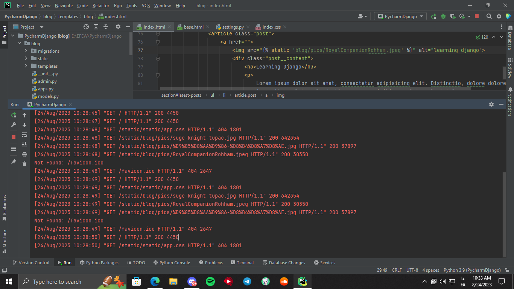Toggle scroll to end in console sidebar
The height and width of the screenshot is (289, 514).
24,145
